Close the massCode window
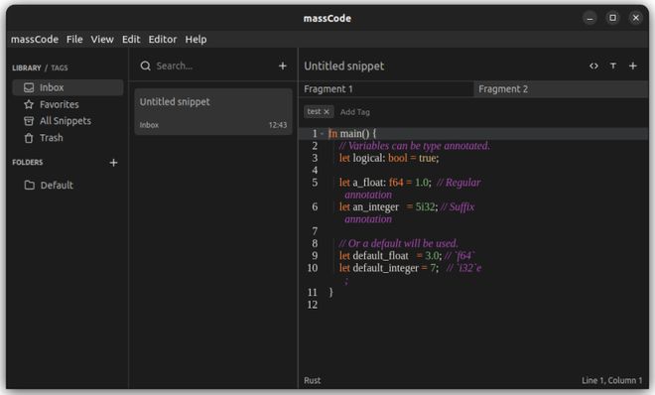655x395 pixels. click(636, 18)
